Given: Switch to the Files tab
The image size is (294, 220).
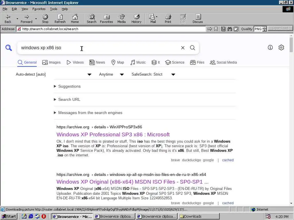Looking at the screenshot, I should (197, 62).
